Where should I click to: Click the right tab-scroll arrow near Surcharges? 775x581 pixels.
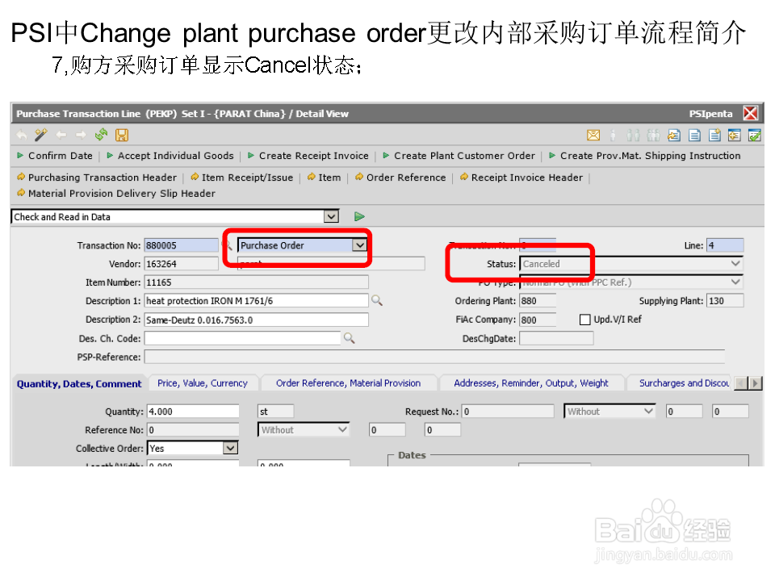click(x=757, y=382)
